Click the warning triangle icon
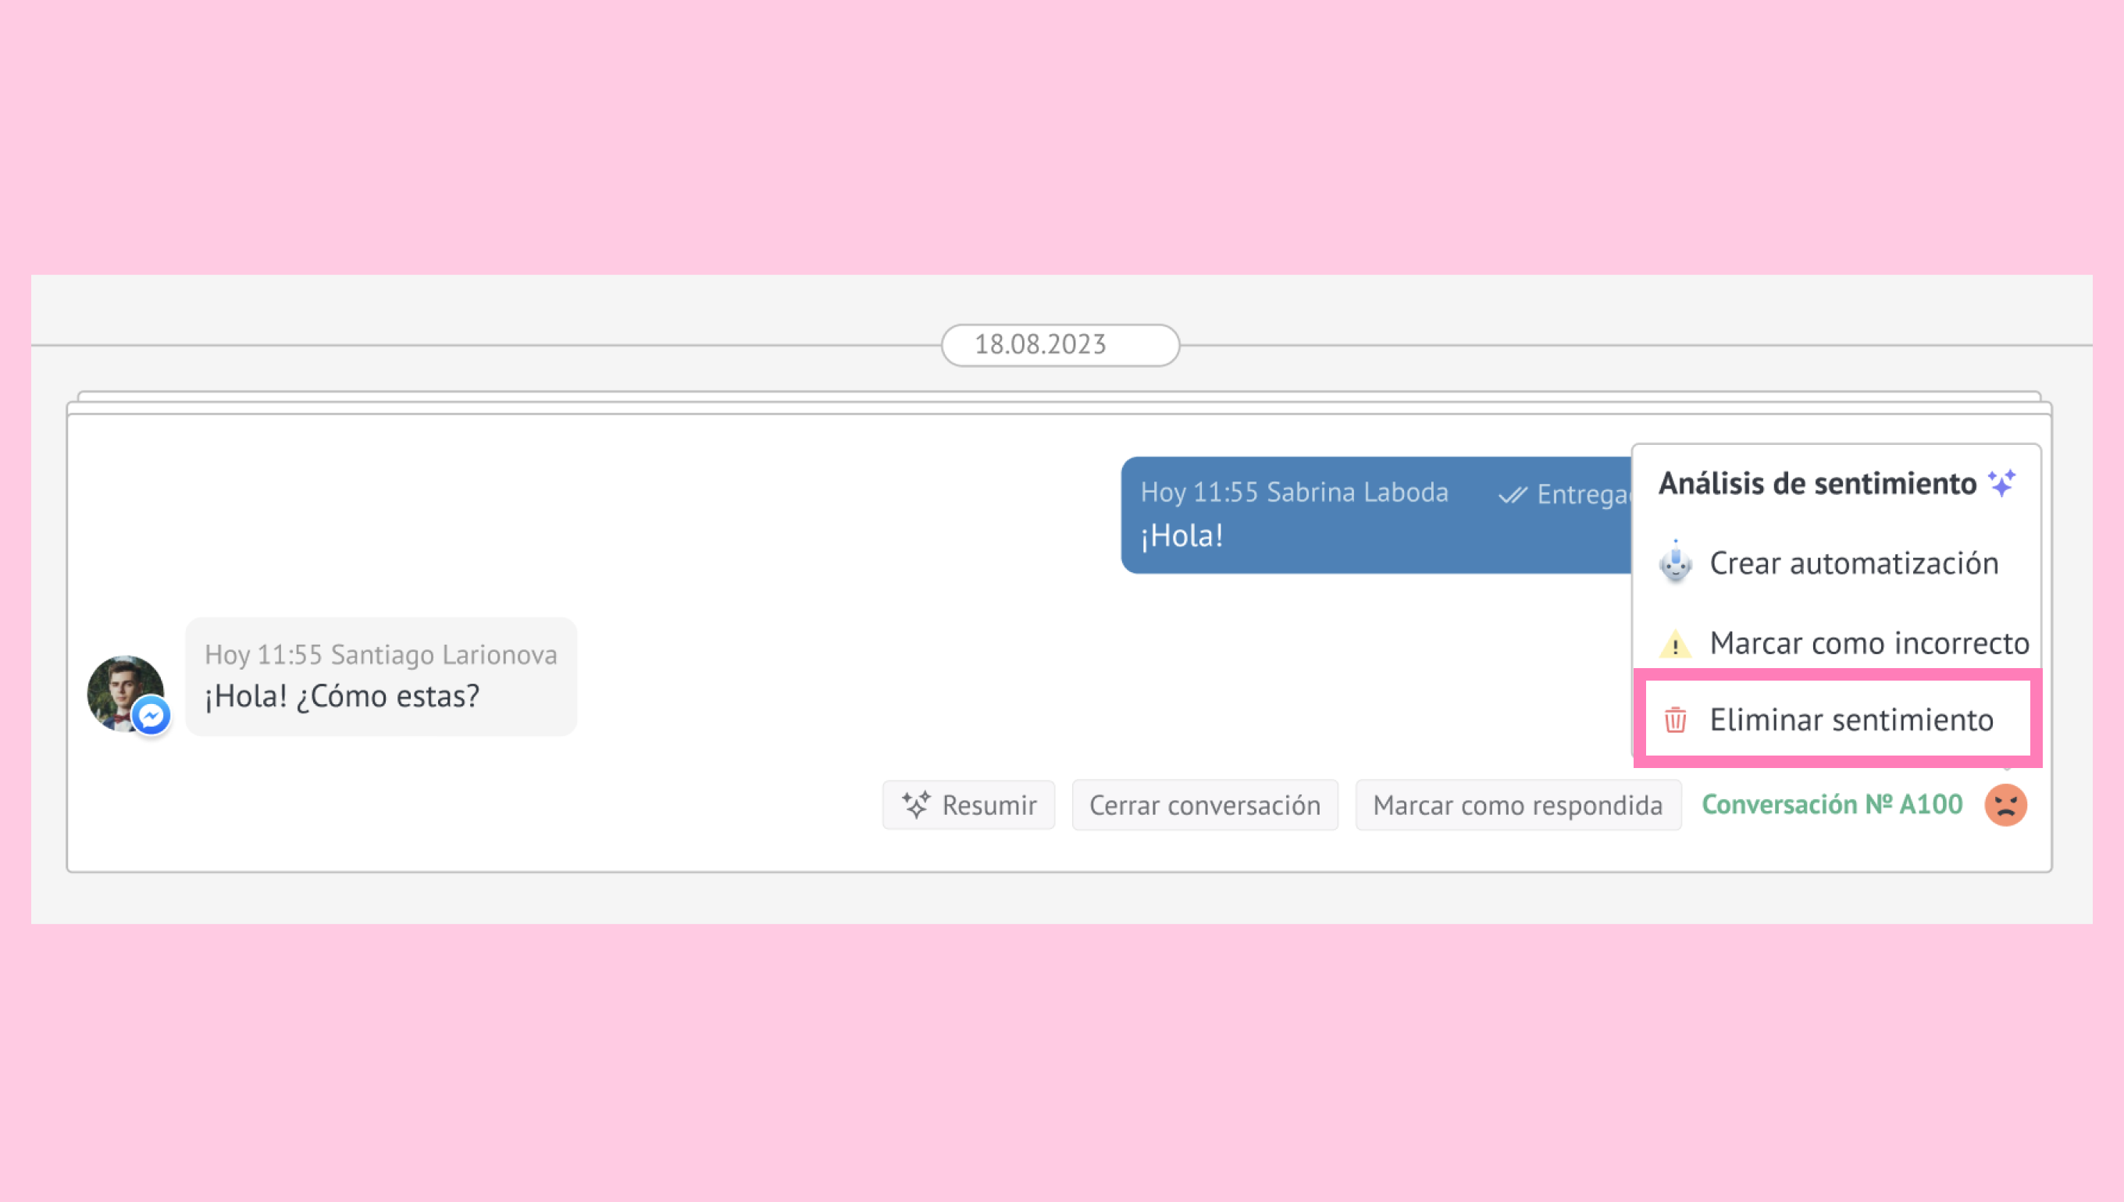This screenshot has height=1202, width=2124. click(x=1675, y=643)
